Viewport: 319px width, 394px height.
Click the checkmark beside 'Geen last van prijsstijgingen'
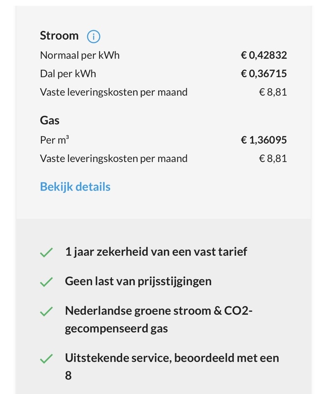pyautogui.click(x=46, y=282)
